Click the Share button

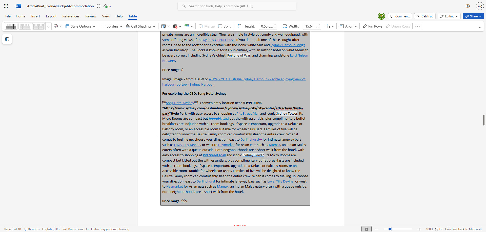coord(473,16)
